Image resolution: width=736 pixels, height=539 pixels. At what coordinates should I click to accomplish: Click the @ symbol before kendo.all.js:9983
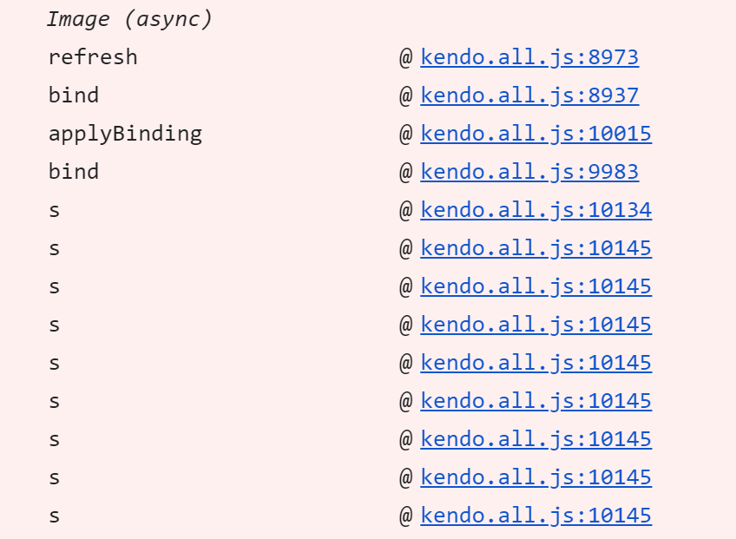click(x=405, y=173)
